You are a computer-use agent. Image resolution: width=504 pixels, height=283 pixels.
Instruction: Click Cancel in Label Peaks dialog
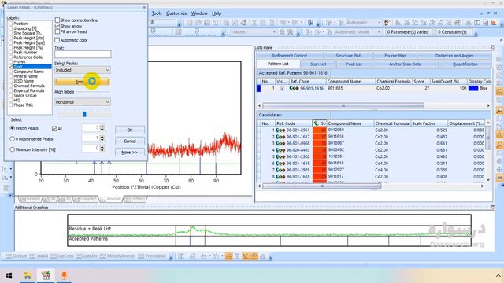pos(130,141)
